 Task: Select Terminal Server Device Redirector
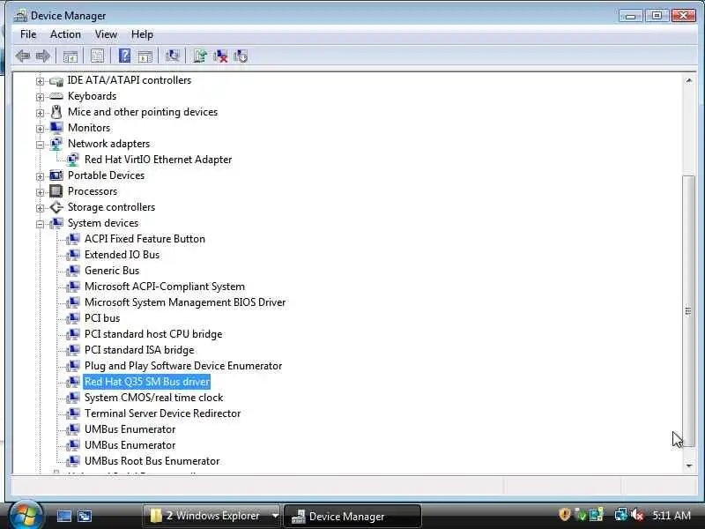coord(162,414)
